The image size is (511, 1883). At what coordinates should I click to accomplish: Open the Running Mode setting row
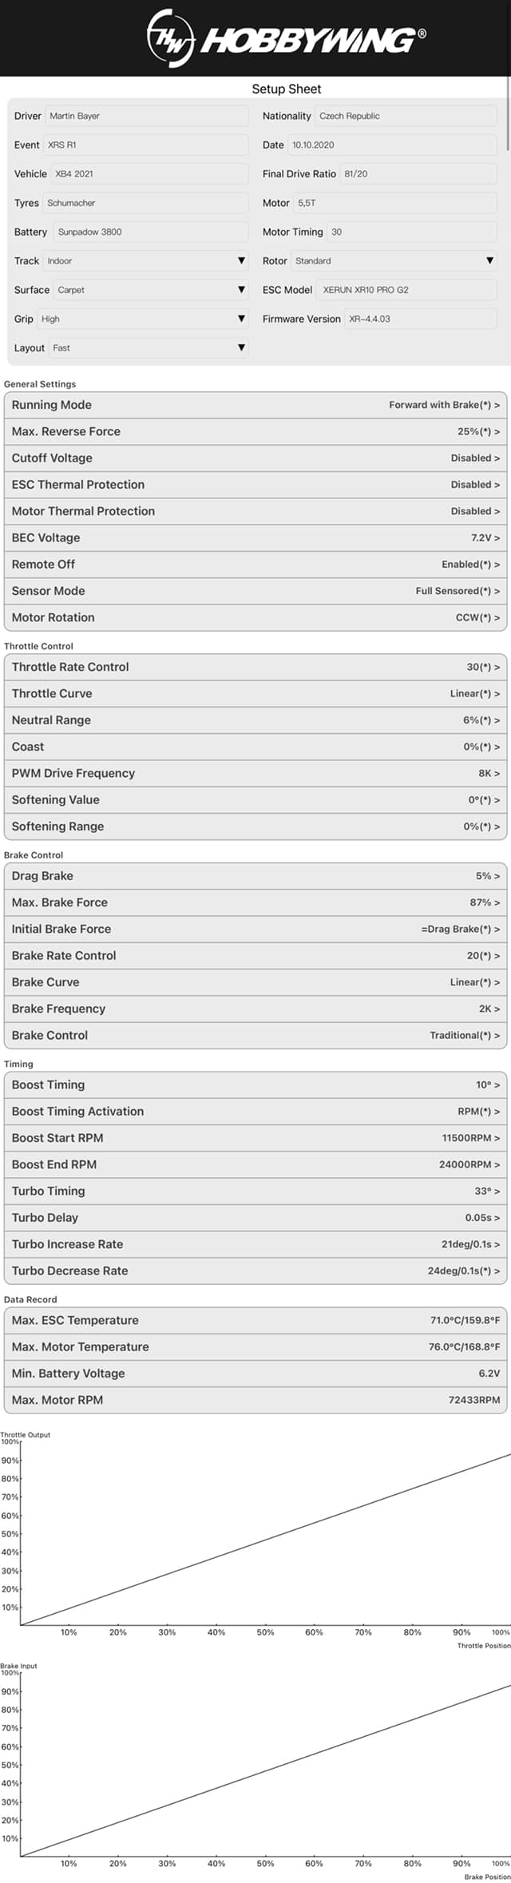click(x=255, y=405)
